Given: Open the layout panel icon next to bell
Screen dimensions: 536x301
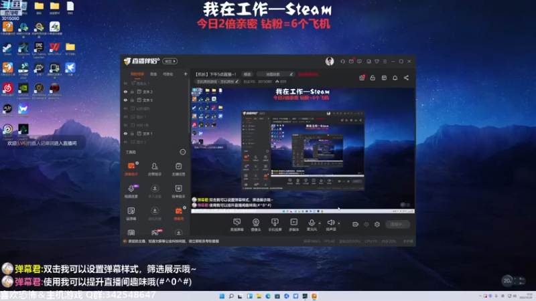Looking at the screenshot, I should coord(384,78).
